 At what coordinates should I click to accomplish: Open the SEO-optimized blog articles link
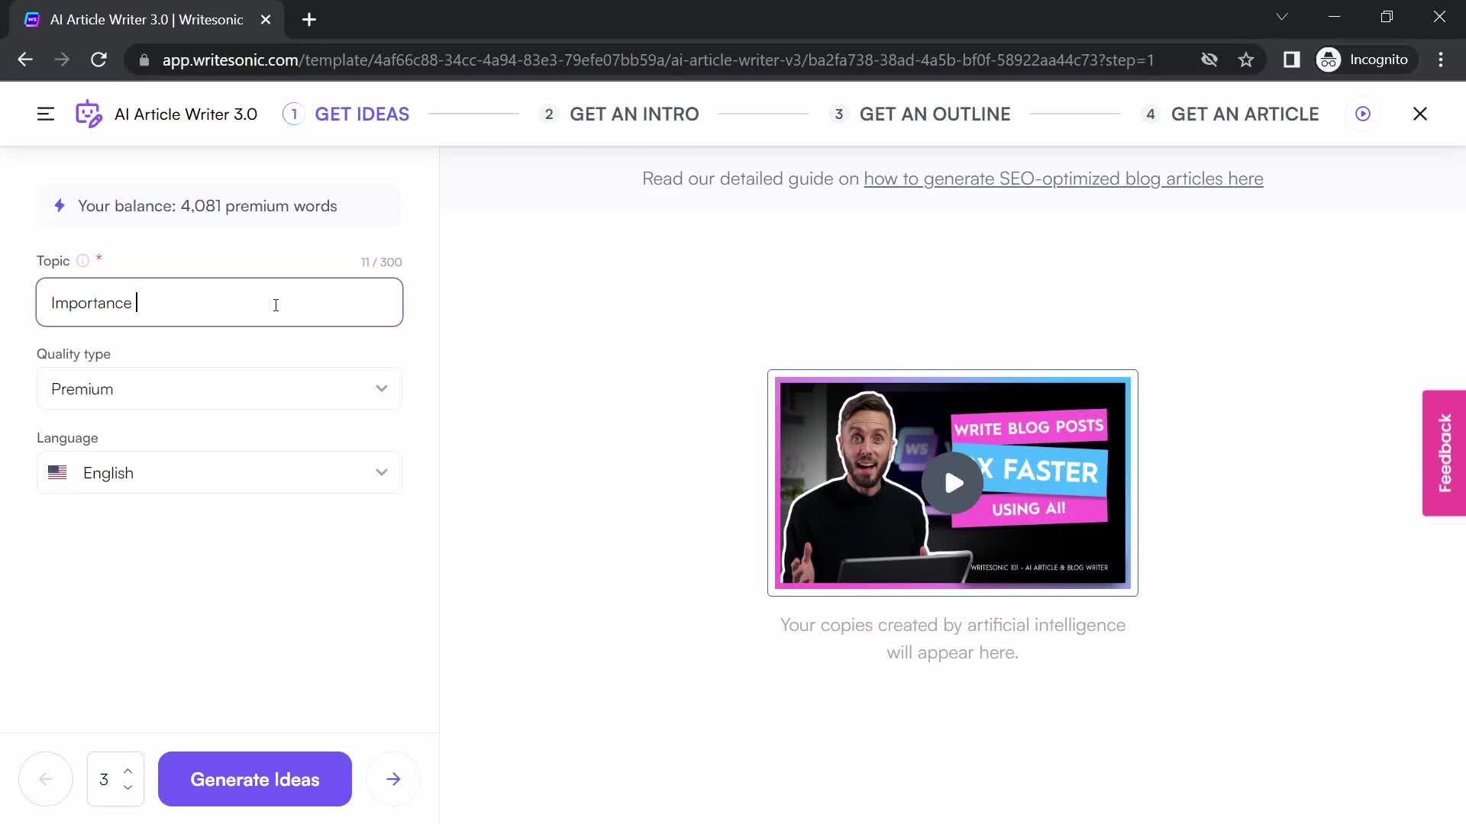click(1064, 178)
